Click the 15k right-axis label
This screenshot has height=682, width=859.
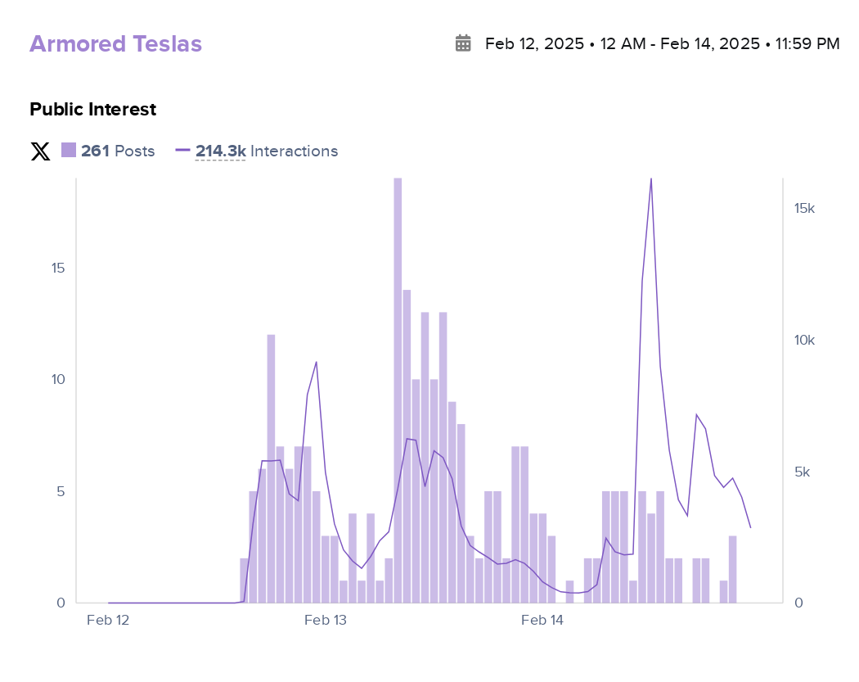coord(804,209)
